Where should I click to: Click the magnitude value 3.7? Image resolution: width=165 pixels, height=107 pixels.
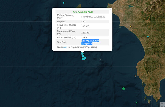coord(84,22)
